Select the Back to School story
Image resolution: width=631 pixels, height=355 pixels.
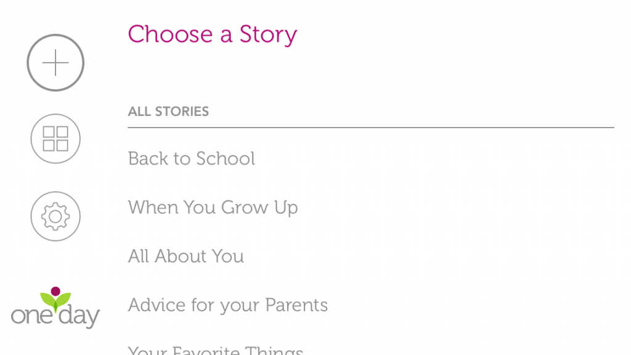point(192,158)
